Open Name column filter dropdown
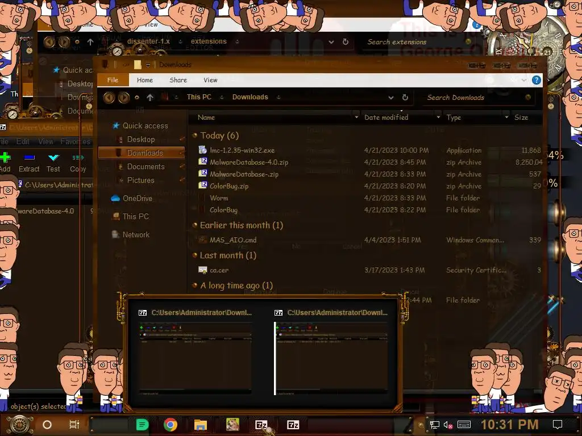582x436 pixels. [356, 118]
